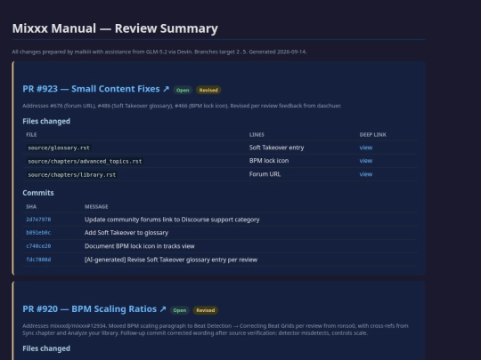The width and height of the screenshot is (481, 360).
Task: Click PR #923 description starting 'Addresses #676'
Action: tap(182, 106)
